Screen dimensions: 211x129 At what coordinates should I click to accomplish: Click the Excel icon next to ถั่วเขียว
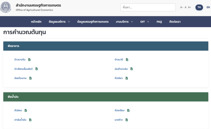[x=127, y=78]
